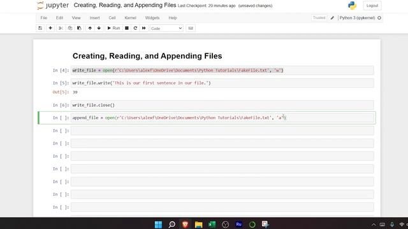Image resolution: width=408 pixels, height=229 pixels.
Task: Open File Explorer from the taskbar
Action: pyautogui.click(x=198, y=225)
